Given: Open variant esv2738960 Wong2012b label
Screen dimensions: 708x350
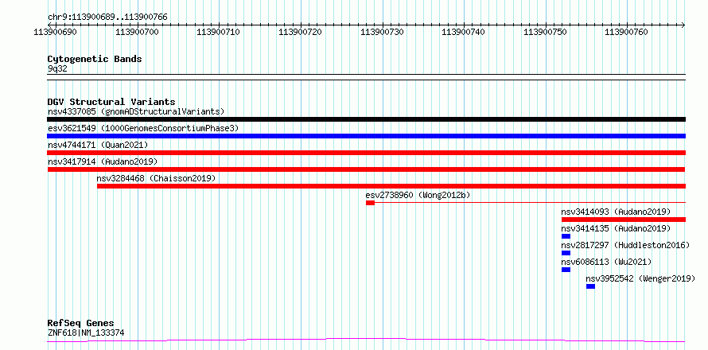Looking at the screenshot, I should tap(418, 195).
